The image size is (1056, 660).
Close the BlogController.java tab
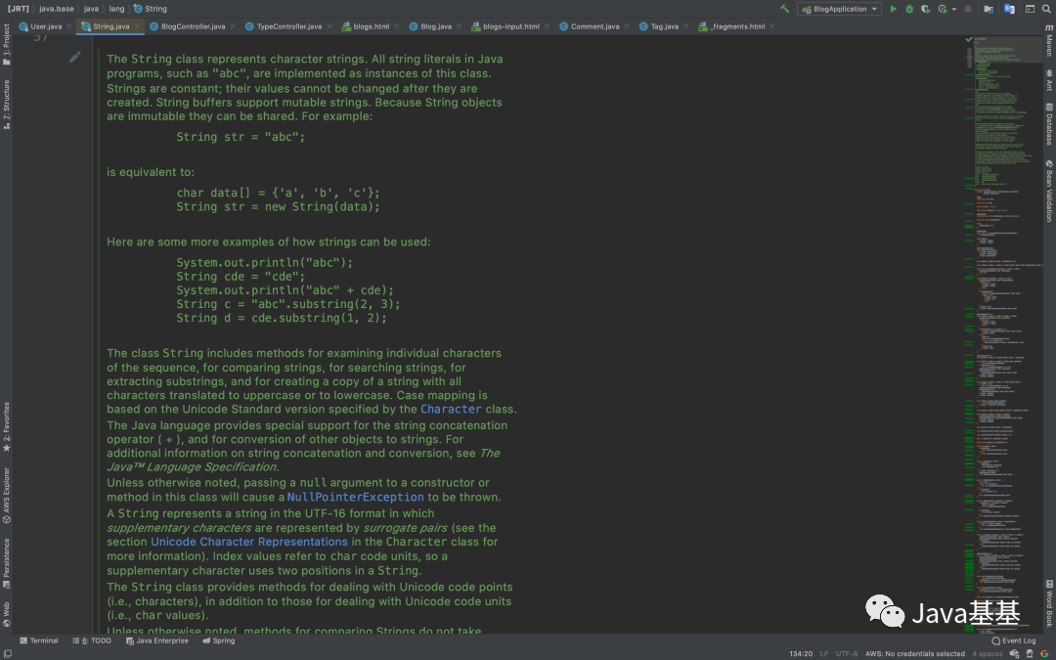tap(233, 26)
